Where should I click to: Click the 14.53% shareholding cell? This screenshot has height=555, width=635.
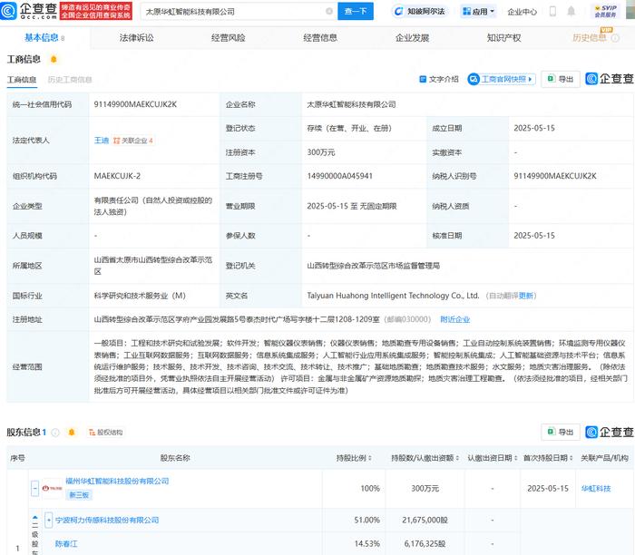(x=366, y=544)
